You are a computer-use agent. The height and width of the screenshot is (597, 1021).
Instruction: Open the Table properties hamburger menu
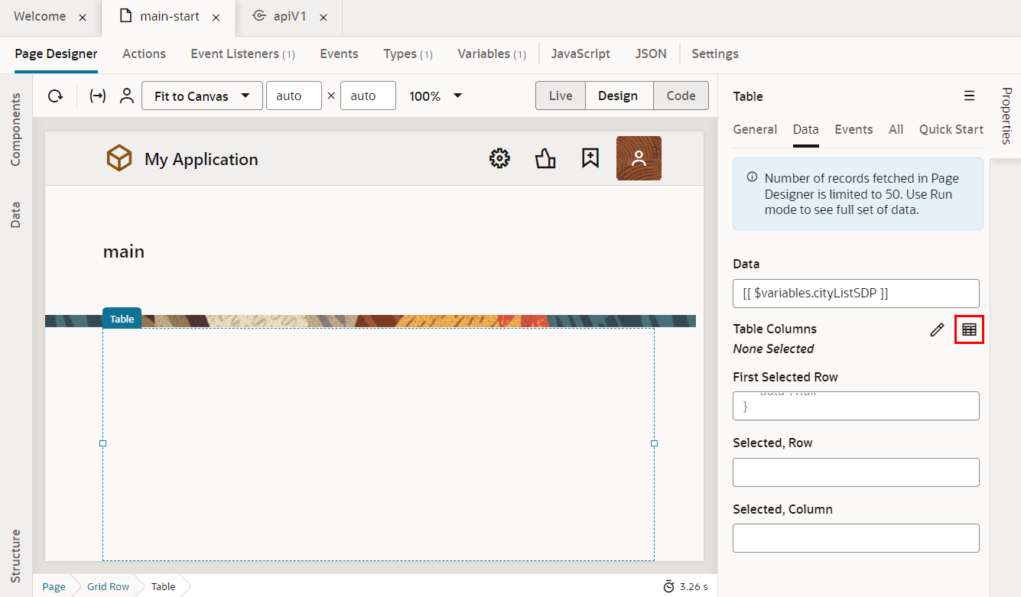click(969, 96)
